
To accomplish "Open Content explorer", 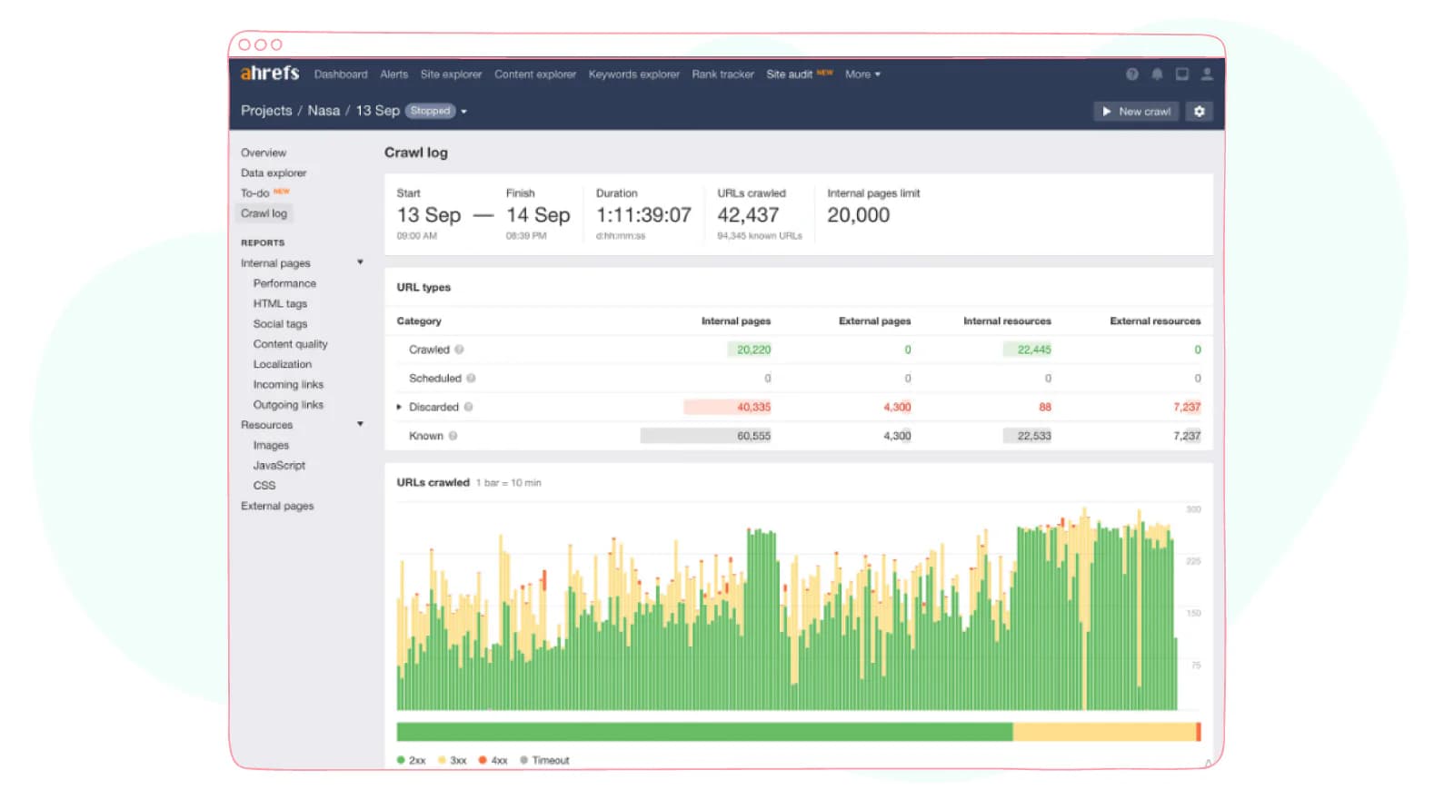I will point(535,74).
